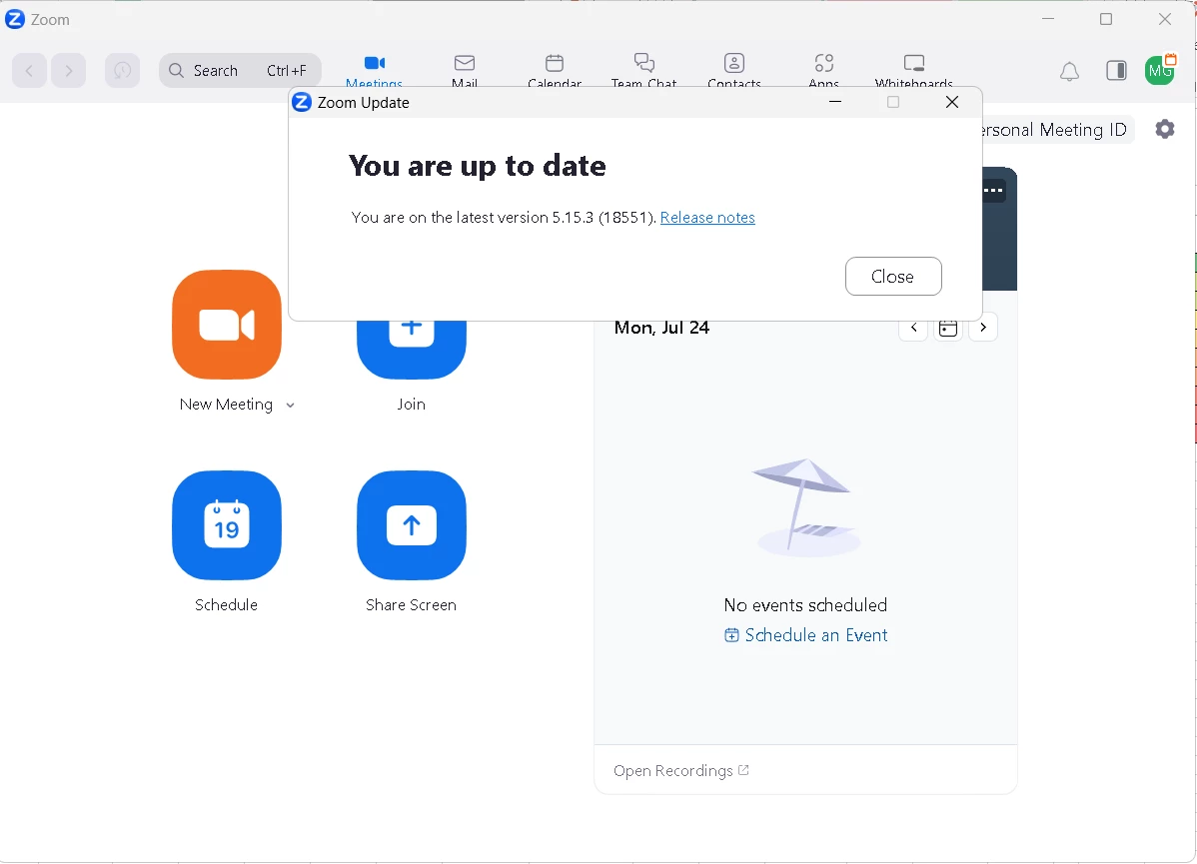
Task: Open notifications bell icon
Action: click(1069, 71)
